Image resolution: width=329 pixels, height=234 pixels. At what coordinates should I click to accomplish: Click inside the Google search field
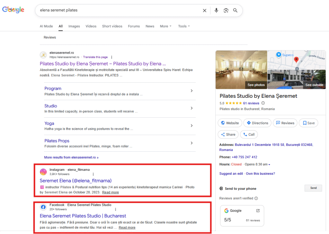119,10
